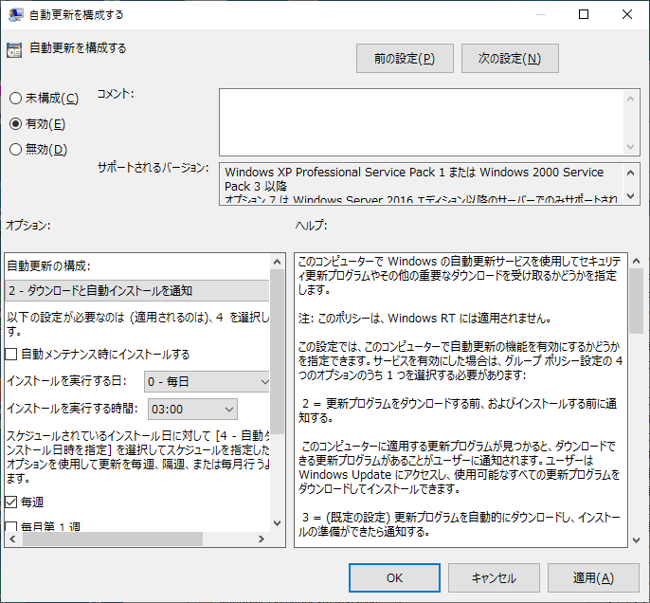
Task: Click help pane scrollbar thumb
Action: pyautogui.click(x=637, y=301)
